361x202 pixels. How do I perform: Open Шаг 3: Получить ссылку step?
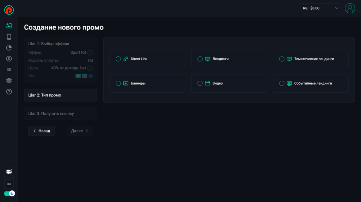tap(61, 113)
